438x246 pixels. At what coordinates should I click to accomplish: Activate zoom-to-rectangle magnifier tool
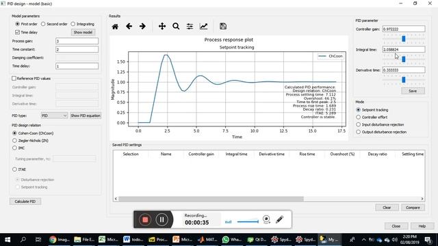tap(176, 27)
